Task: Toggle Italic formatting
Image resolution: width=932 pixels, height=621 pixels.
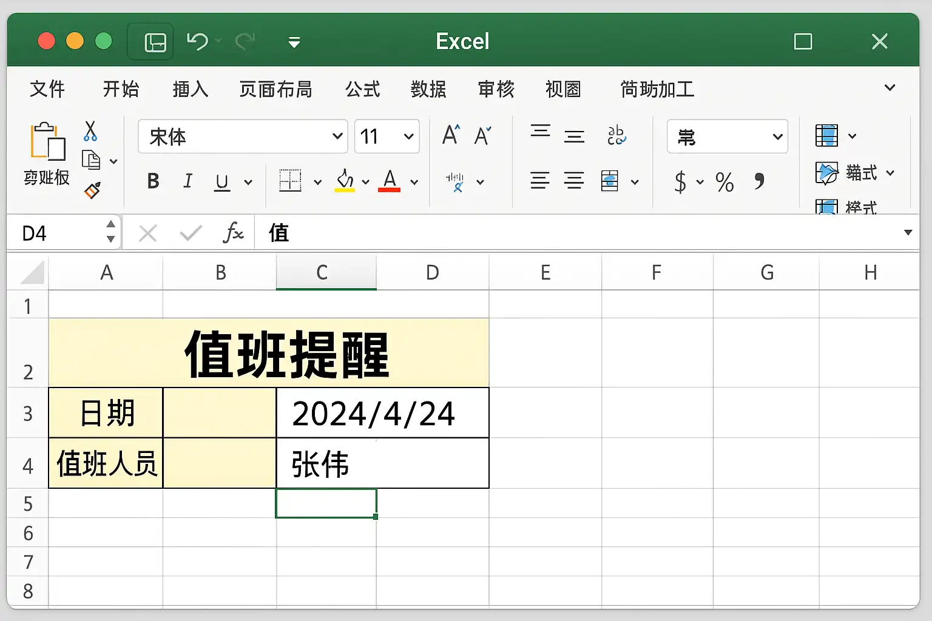Action: 188,181
